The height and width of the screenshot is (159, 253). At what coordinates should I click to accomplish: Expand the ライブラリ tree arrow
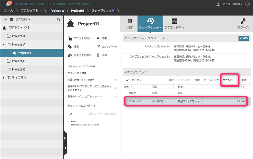4,78
